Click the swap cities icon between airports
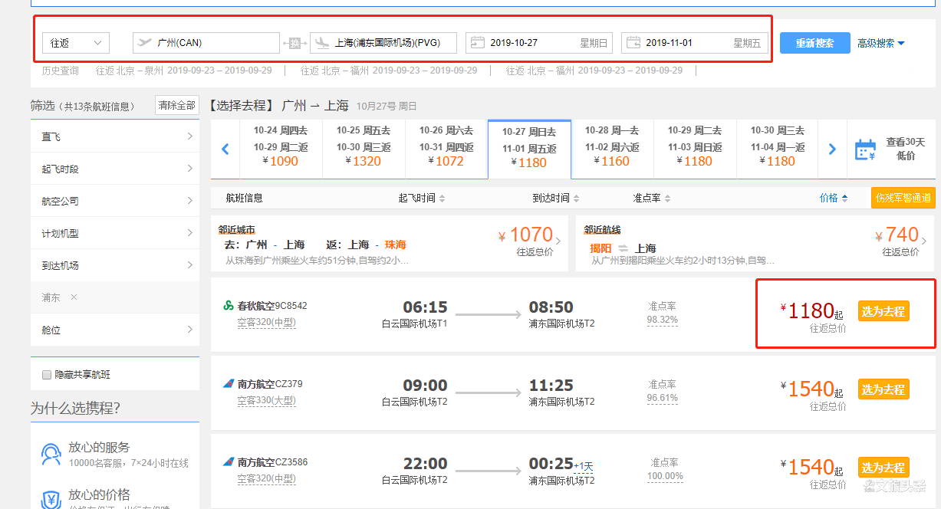This screenshot has width=941, height=509. [294, 44]
